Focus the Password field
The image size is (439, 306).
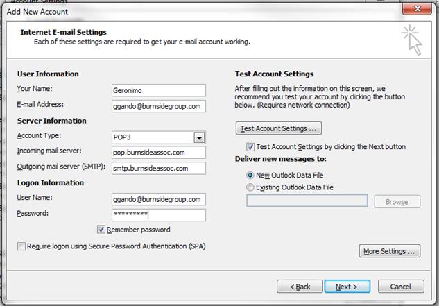coord(158,215)
